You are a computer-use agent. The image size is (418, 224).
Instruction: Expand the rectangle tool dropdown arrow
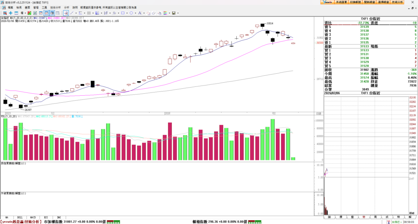pyautogui.click(x=127, y=13)
